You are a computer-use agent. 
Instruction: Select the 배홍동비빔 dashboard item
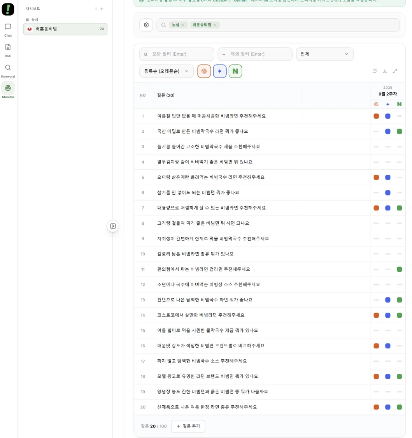[x=65, y=29]
